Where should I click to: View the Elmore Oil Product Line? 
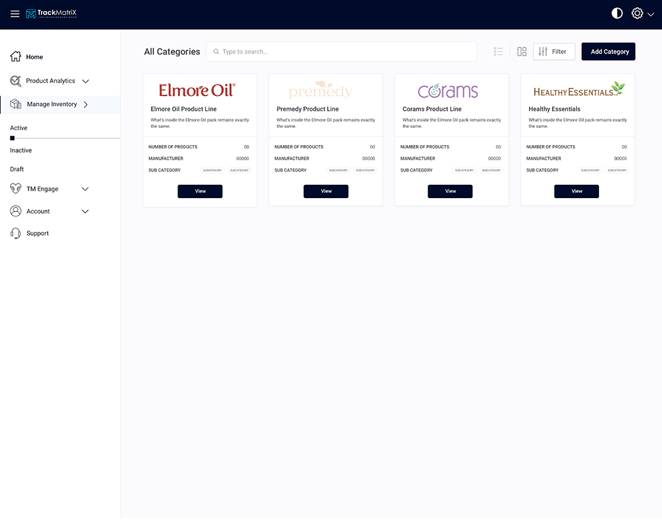(200, 191)
